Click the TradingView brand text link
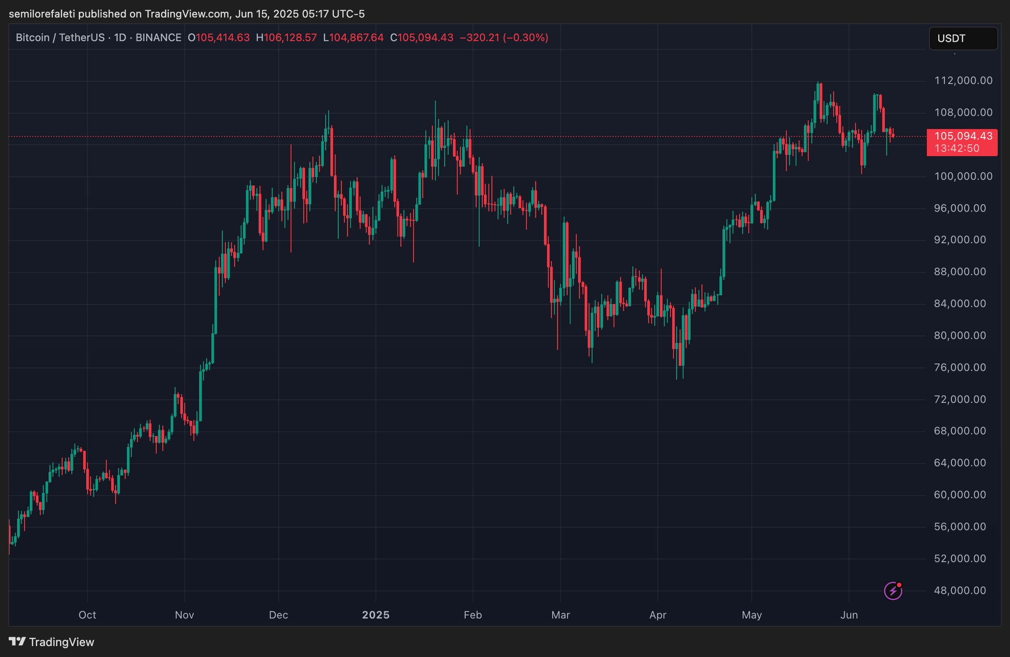The height and width of the screenshot is (657, 1010). [x=62, y=642]
